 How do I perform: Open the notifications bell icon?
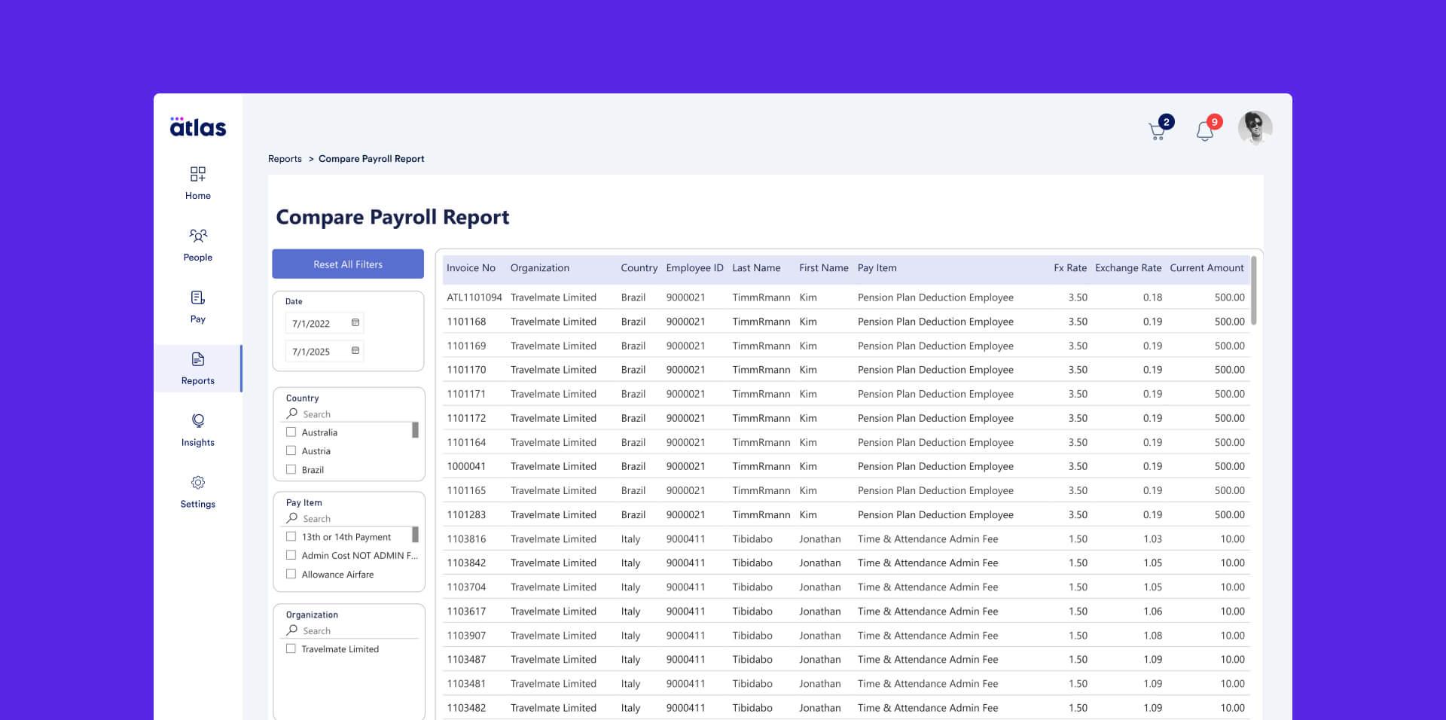tap(1204, 132)
